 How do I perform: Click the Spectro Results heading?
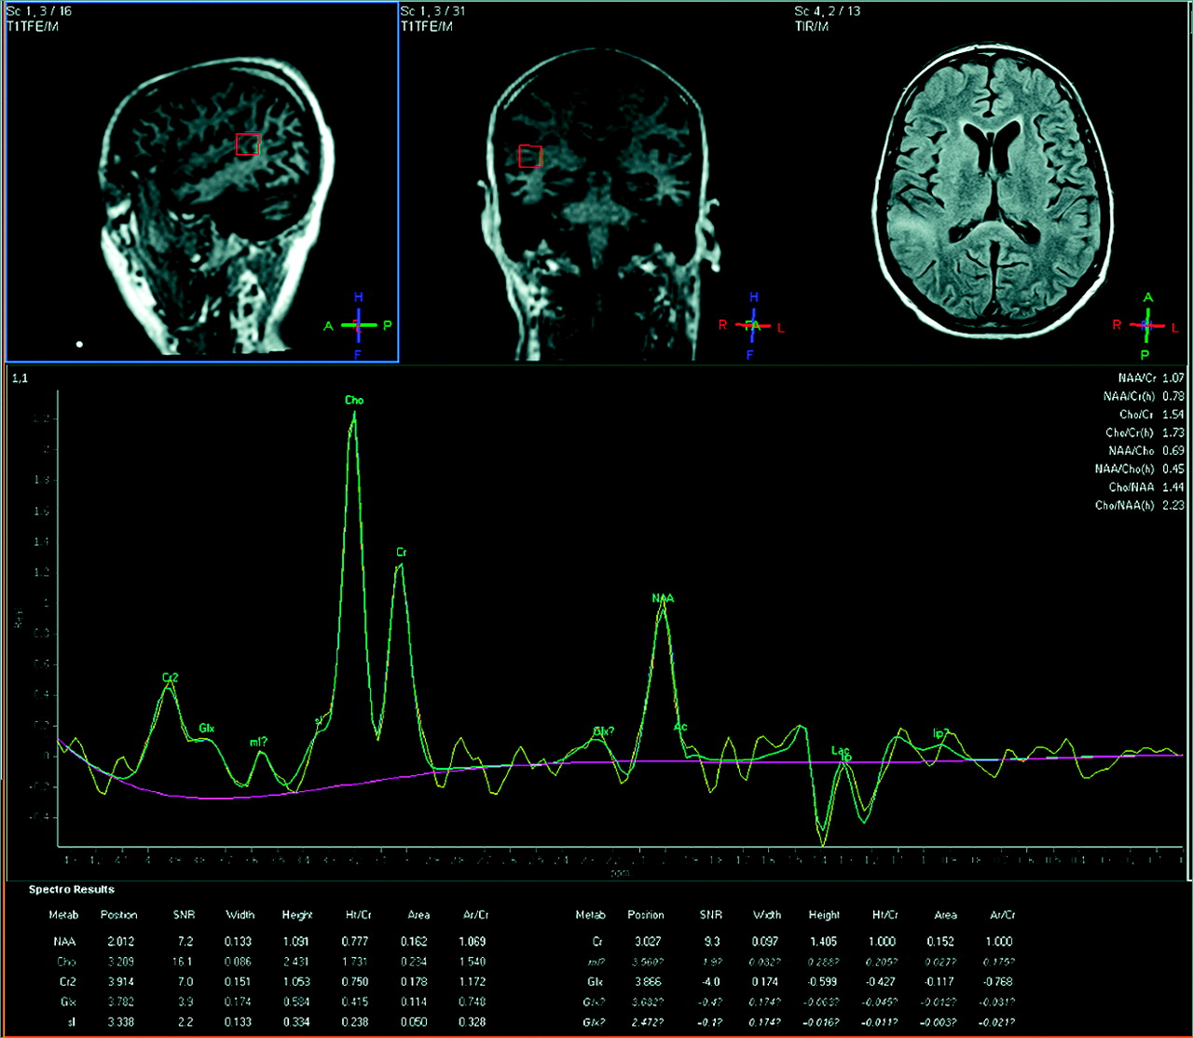(x=72, y=890)
